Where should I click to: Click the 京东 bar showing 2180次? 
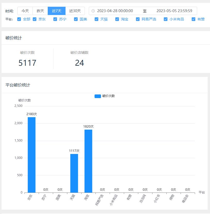(32, 155)
